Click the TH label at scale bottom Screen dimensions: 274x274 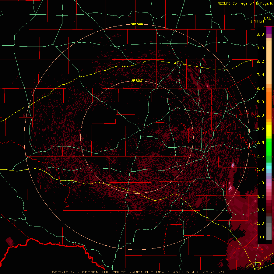(262, 237)
